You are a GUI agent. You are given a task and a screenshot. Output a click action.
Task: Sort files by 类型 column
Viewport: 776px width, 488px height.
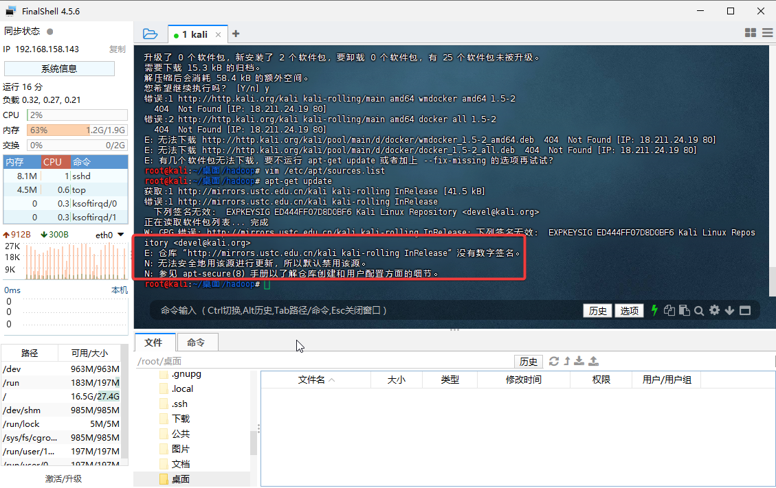click(450, 380)
